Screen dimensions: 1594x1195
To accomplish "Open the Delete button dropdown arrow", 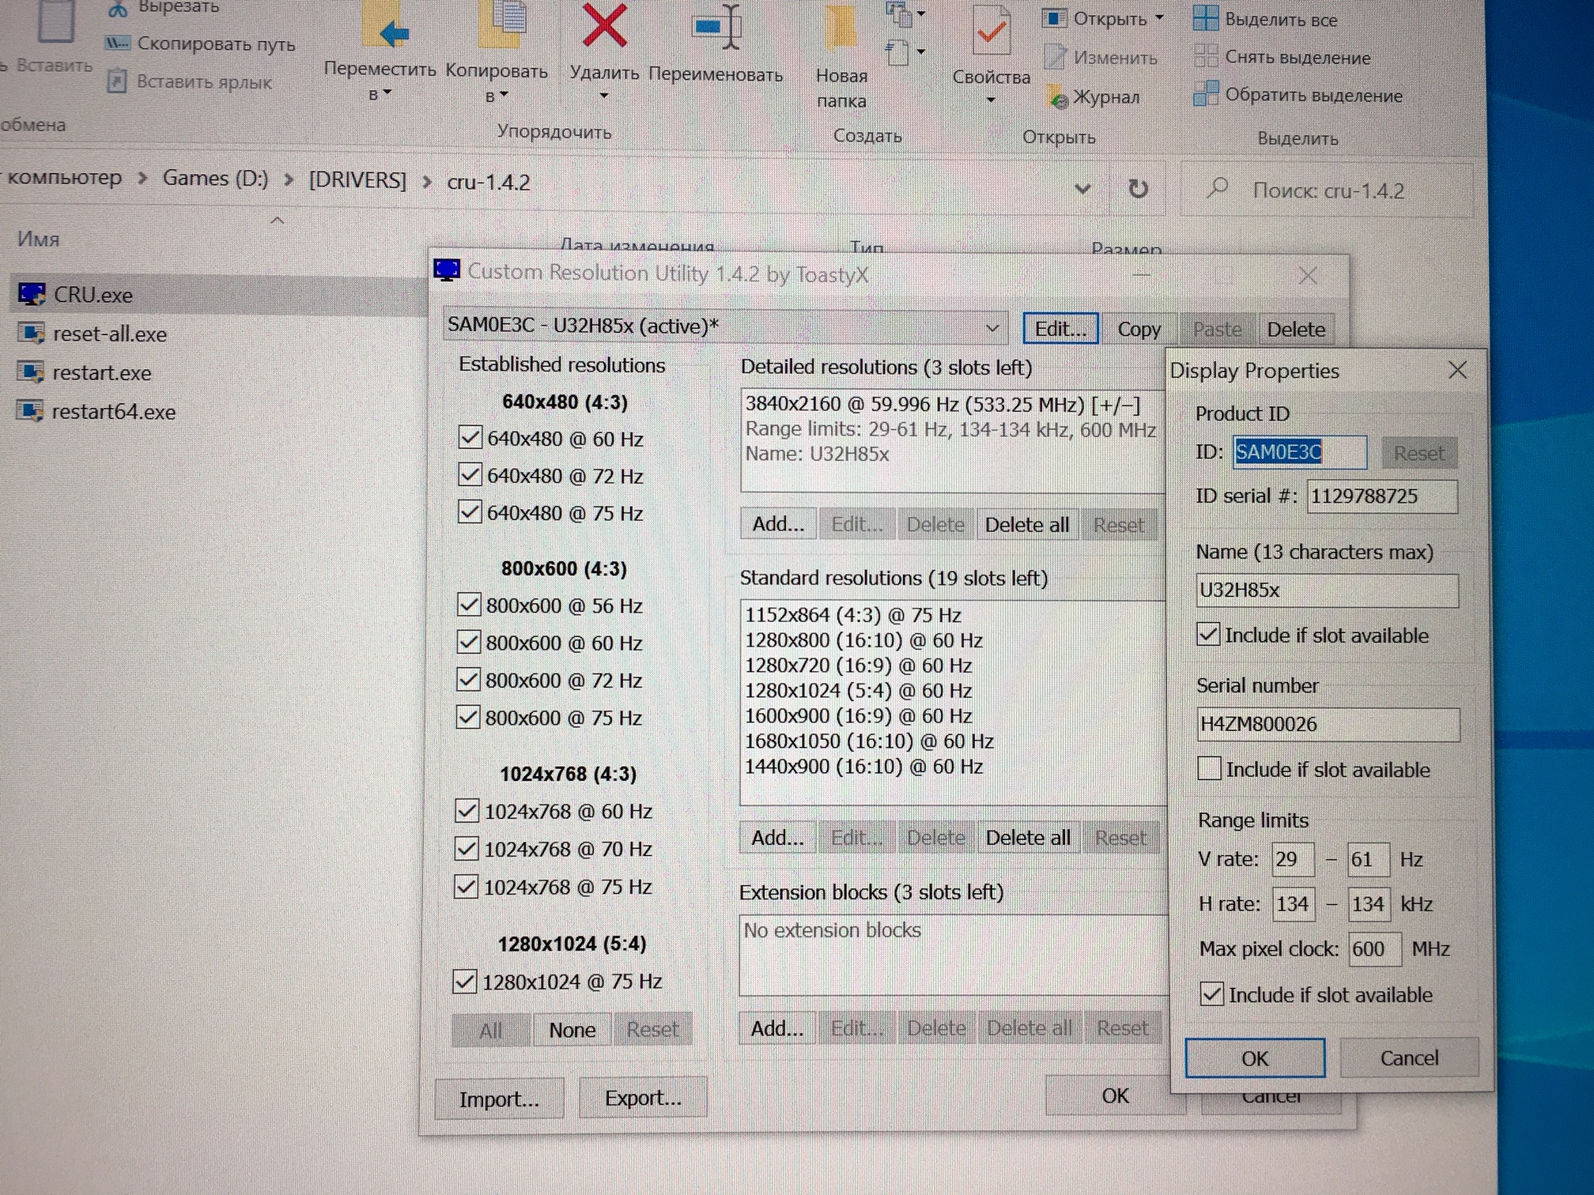I will coord(604,96).
